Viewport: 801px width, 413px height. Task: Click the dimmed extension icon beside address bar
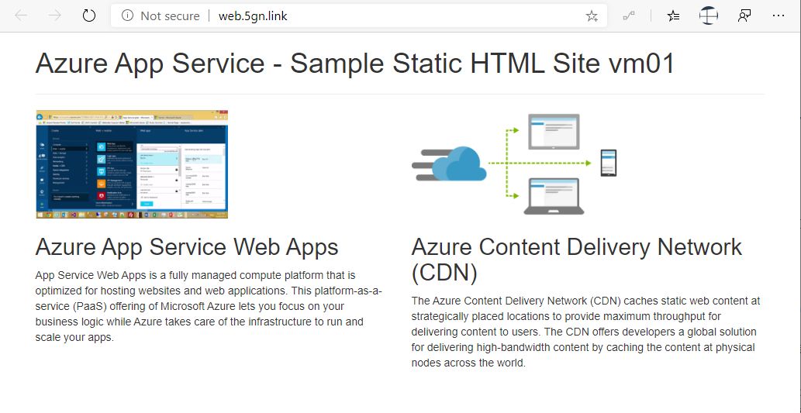[x=629, y=16]
